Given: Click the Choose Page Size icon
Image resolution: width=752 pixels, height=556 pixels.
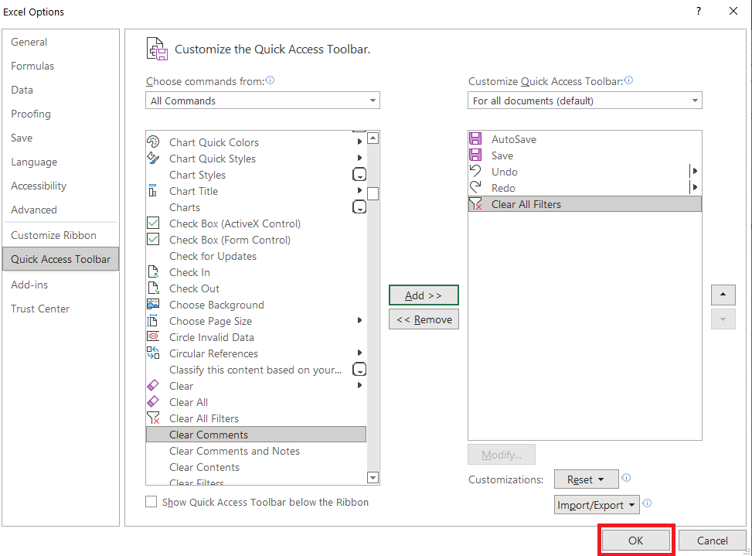Looking at the screenshot, I should click(152, 320).
